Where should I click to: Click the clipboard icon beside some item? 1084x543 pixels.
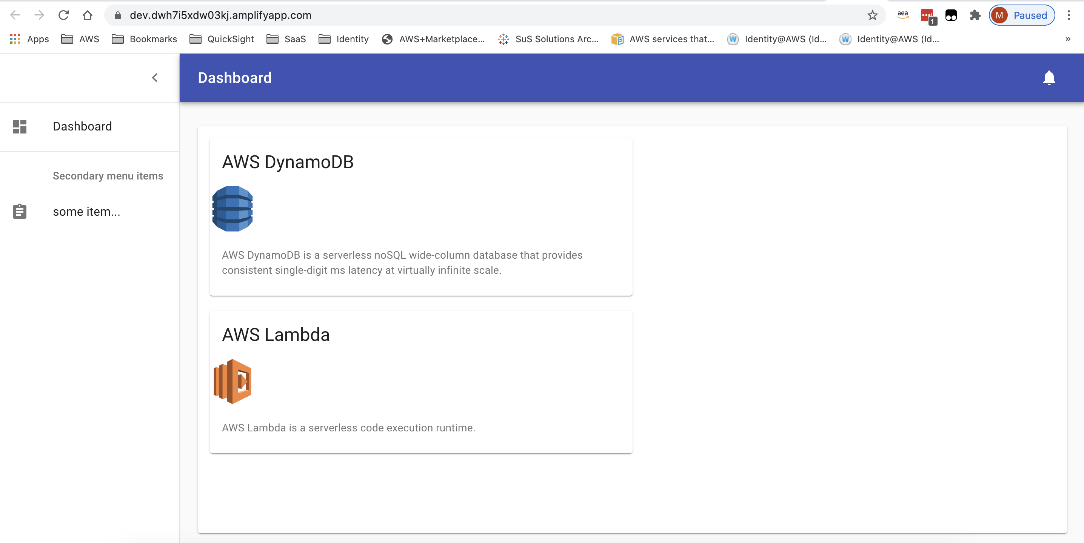click(x=19, y=212)
